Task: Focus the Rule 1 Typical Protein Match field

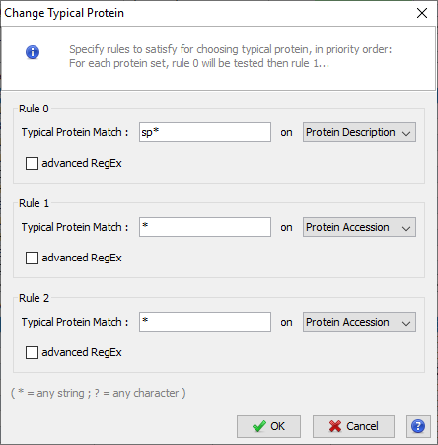Action: [205, 227]
